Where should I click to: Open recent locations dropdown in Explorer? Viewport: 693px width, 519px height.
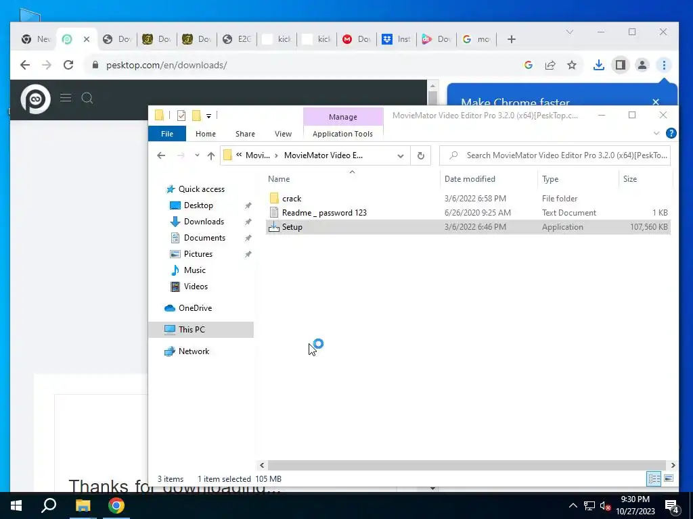click(x=197, y=155)
